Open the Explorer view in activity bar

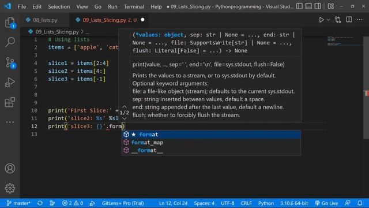(x=10, y=23)
